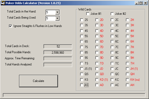The image size is (149, 99).
Task: Maximize the Poker Odds Calculator window
Action: (x=141, y=3)
